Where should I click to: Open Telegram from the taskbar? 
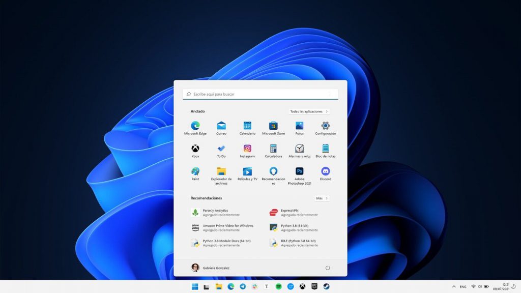pos(243,286)
